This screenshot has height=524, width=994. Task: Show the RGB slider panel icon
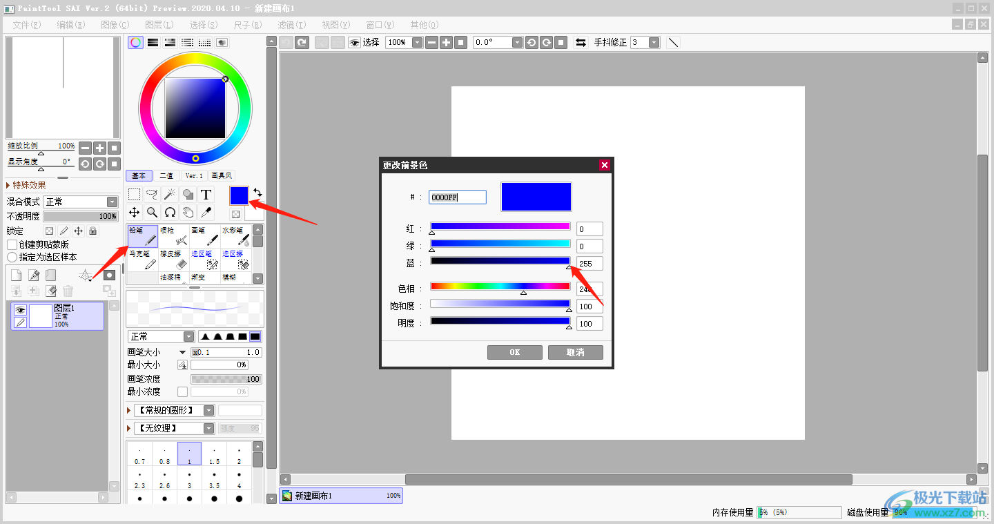coord(153,42)
